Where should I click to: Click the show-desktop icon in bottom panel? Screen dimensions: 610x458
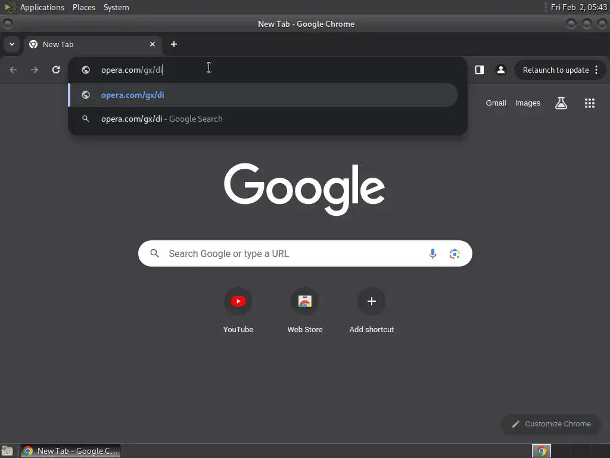point(7,451)
